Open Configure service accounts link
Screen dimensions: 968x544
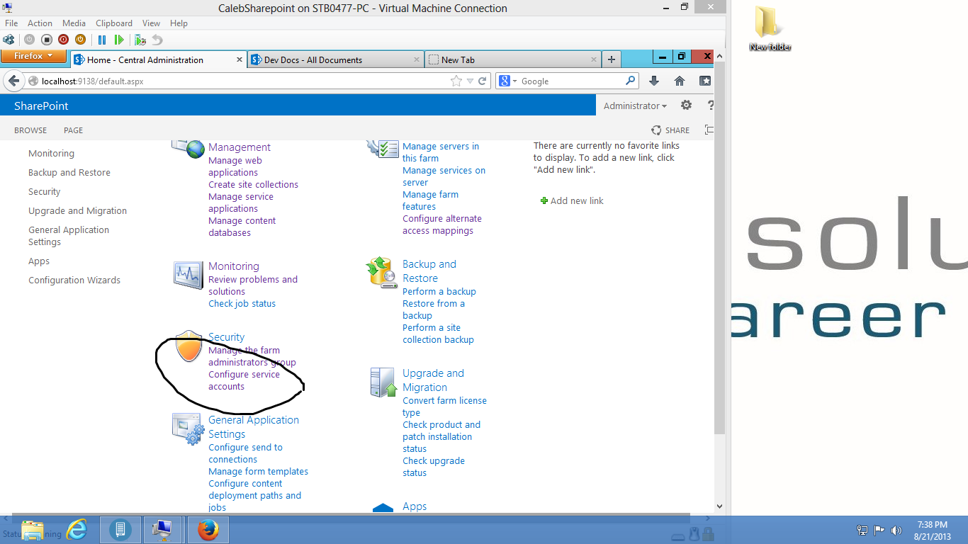[244, 380]
